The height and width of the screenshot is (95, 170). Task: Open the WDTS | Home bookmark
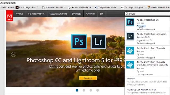(x=7, y=7)
